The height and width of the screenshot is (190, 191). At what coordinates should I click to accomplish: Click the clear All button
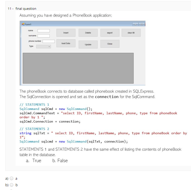131,33
